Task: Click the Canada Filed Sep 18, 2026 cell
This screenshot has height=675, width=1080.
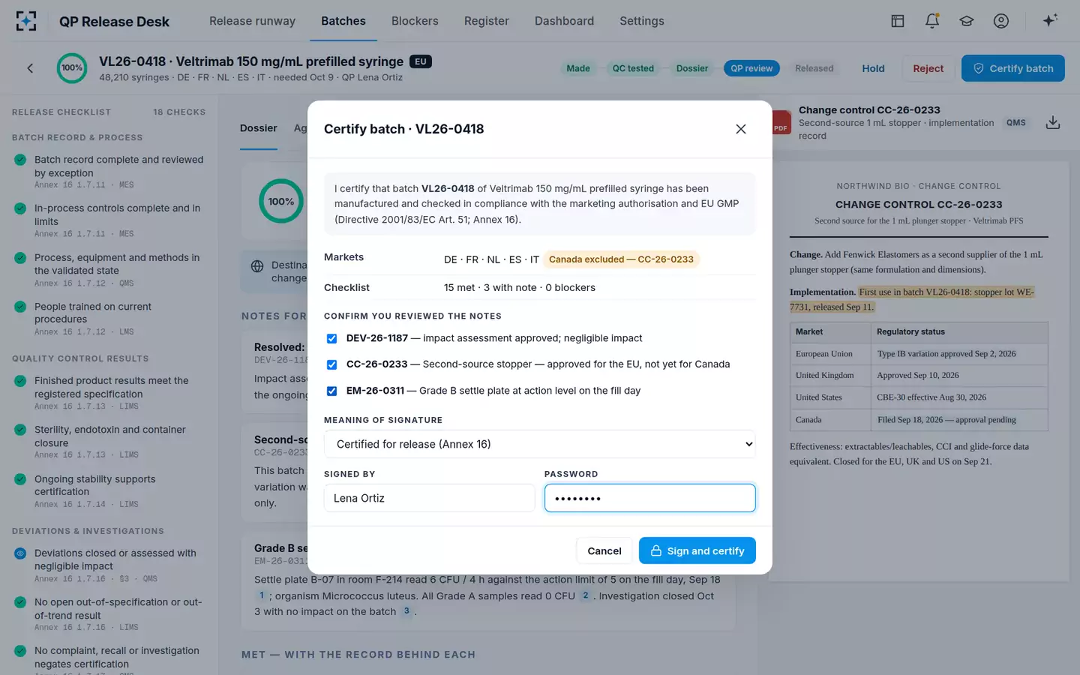Action: click(x=959, y=420)
